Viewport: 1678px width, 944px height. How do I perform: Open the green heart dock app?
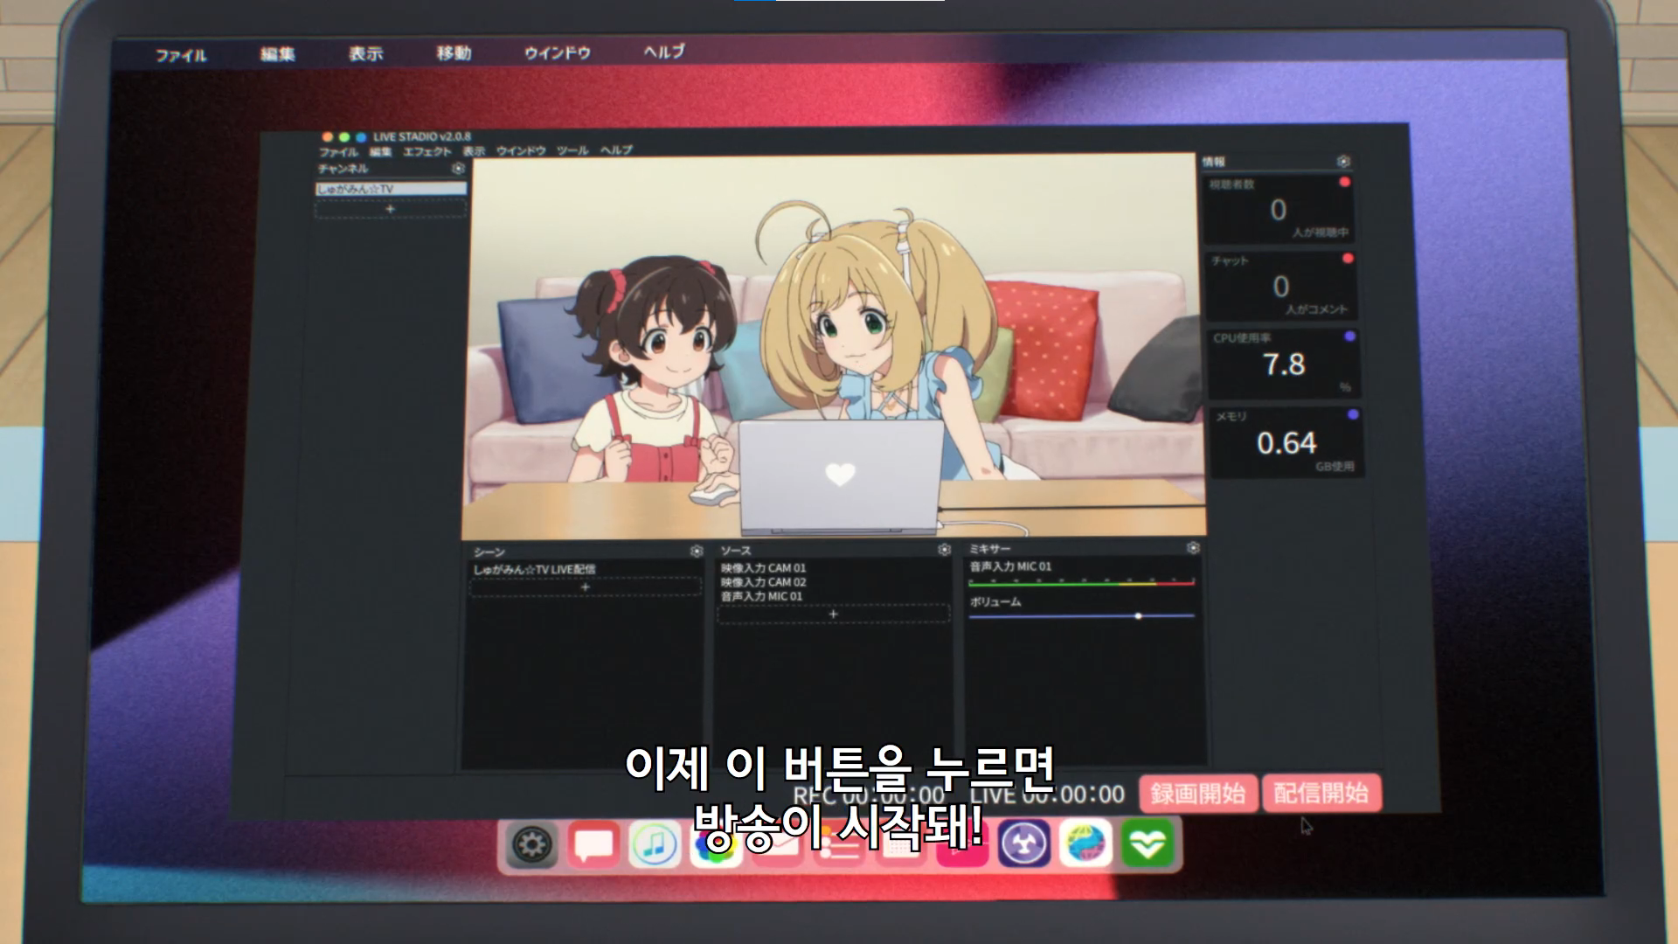[1147, 844]
